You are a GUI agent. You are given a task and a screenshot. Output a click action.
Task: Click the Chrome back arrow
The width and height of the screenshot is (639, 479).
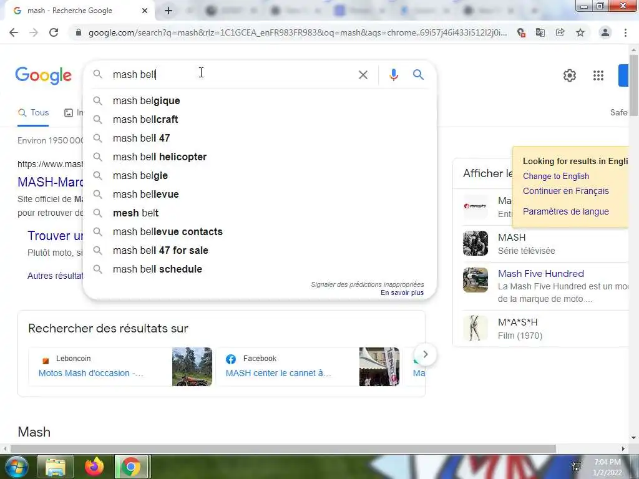pyautogui.click(x=14, y=32)
